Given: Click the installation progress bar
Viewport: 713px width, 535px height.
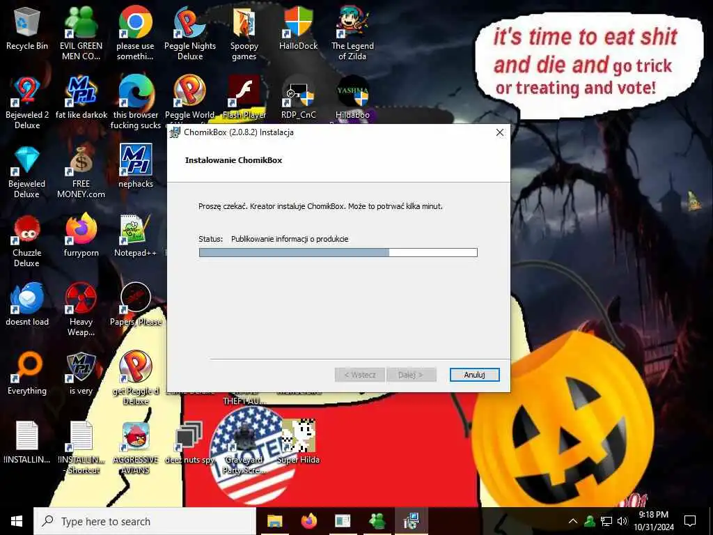Looking at the screenshot, I should pyautogui.click(x=338, y=252).
